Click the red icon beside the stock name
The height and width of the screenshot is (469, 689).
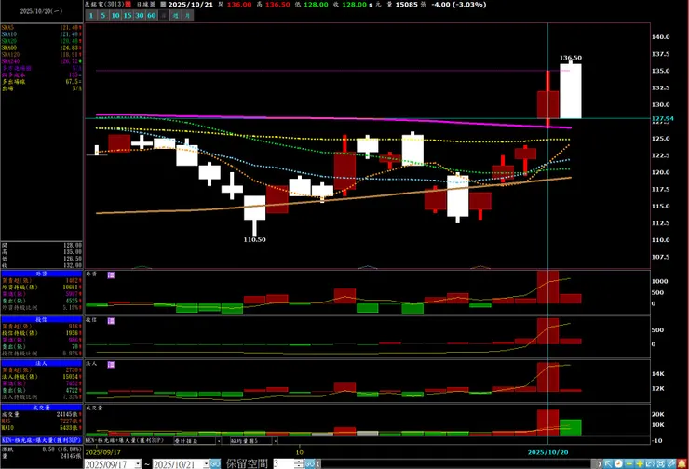[128, 4]
